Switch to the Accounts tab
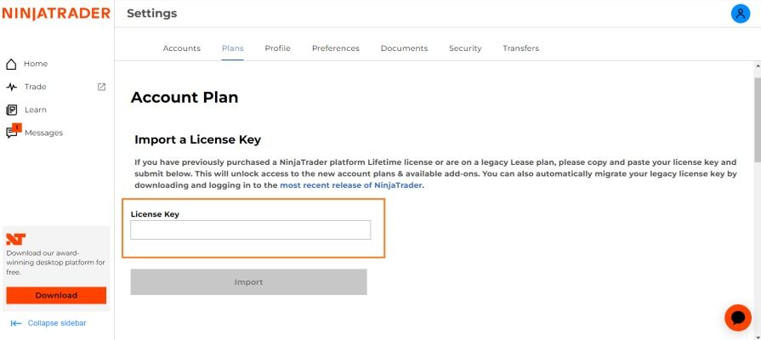 pos(181,48)
